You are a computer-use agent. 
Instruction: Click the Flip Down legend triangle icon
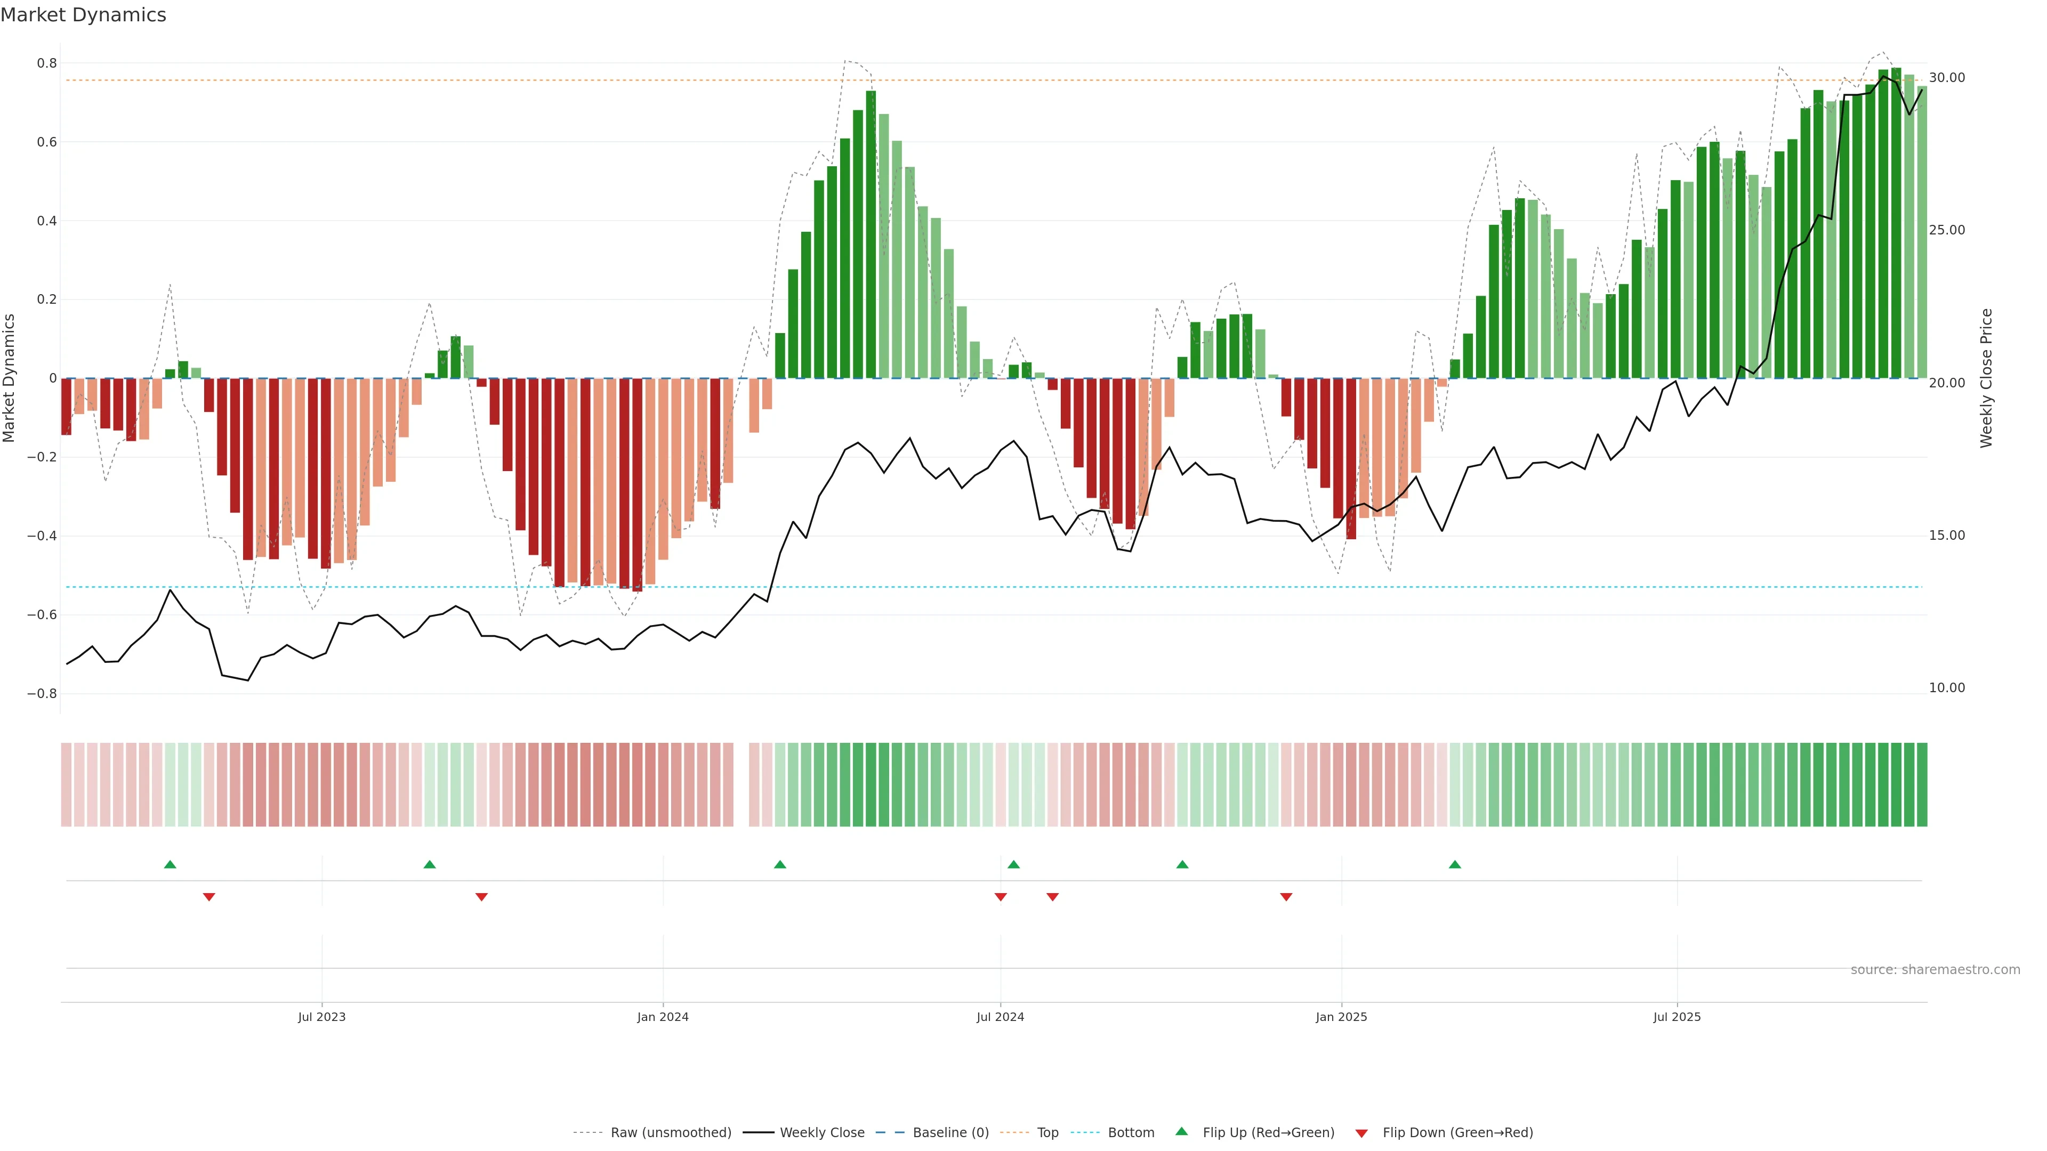click(1361, 1133)
